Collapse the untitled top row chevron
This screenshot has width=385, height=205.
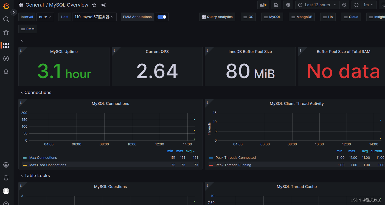pos(22,41)
